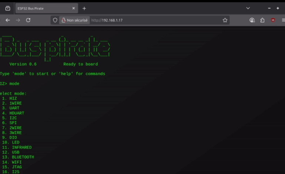The height and width of the screenshot is (174, 285).
Task: Click the 'mode' command prompt line
Action: [x=10, y=84]
